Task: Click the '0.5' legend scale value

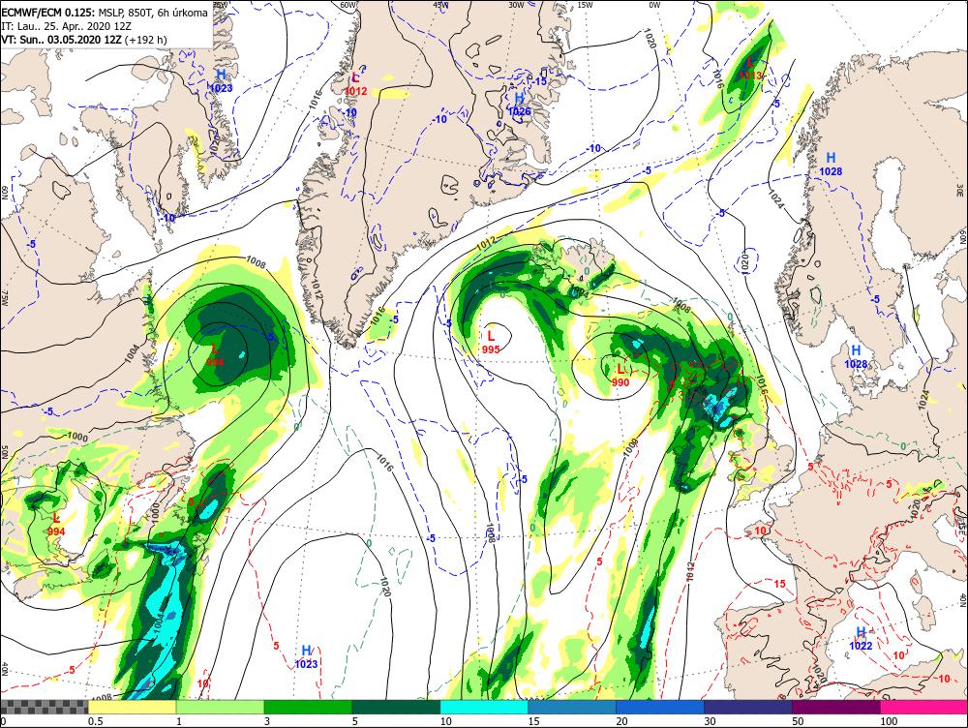Action: tap(95, 721)
